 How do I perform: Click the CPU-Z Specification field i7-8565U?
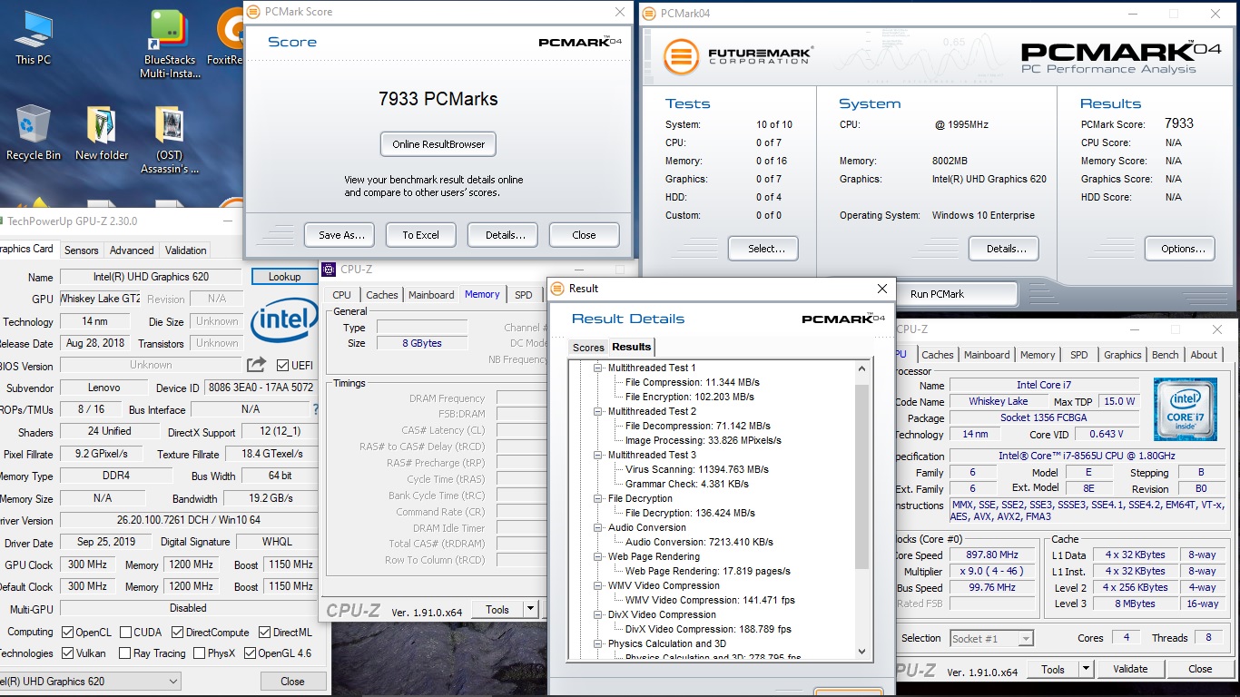(1087, 456)
